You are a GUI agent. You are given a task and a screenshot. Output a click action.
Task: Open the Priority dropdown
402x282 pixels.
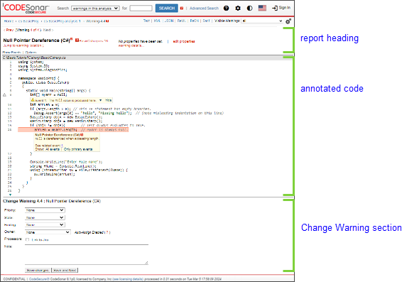click(45, 210)
